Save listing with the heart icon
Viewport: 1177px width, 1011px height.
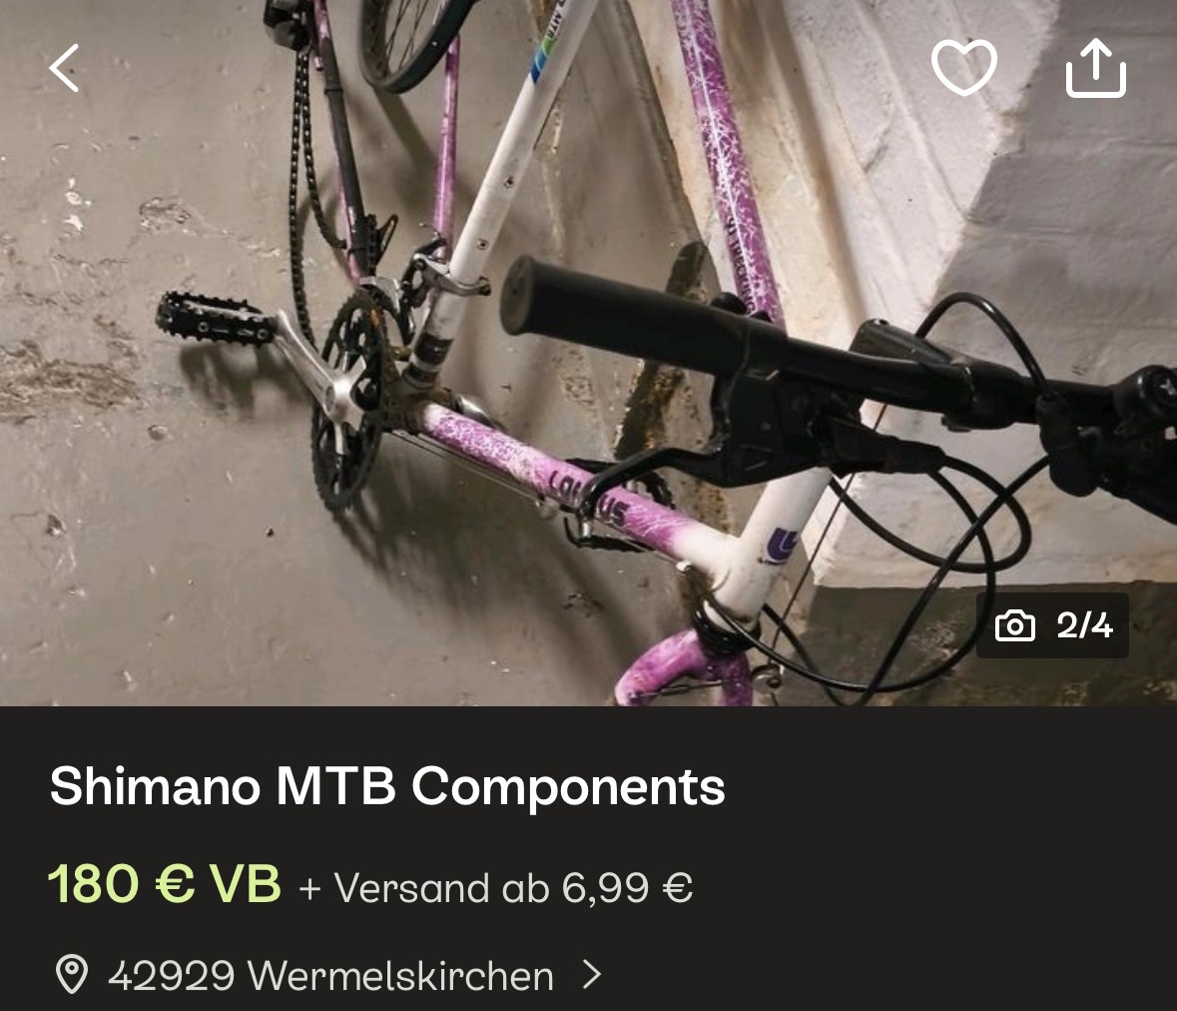click(x=963, y=68)
